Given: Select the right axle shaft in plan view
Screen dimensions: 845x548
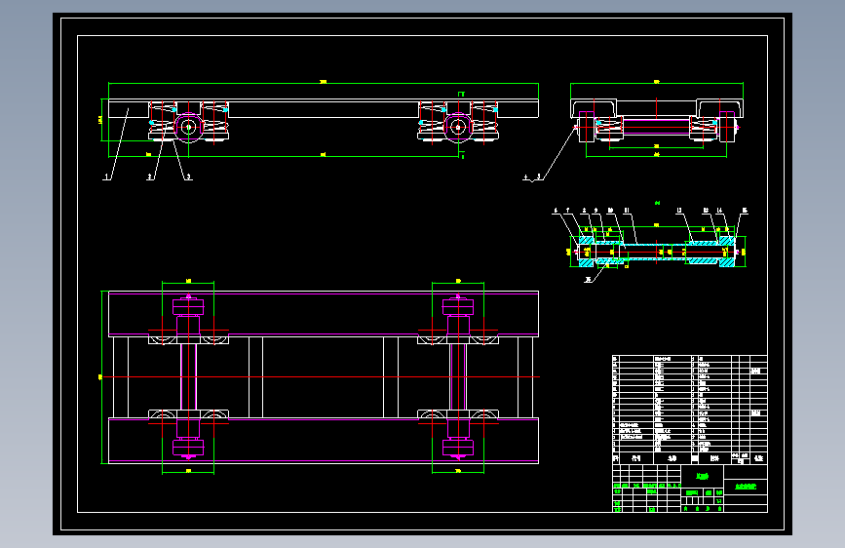Looking at the screenshot, I should click(x=458, y=376).
